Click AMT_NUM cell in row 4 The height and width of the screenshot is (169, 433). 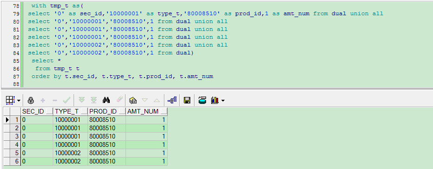(x=146, y=145)
